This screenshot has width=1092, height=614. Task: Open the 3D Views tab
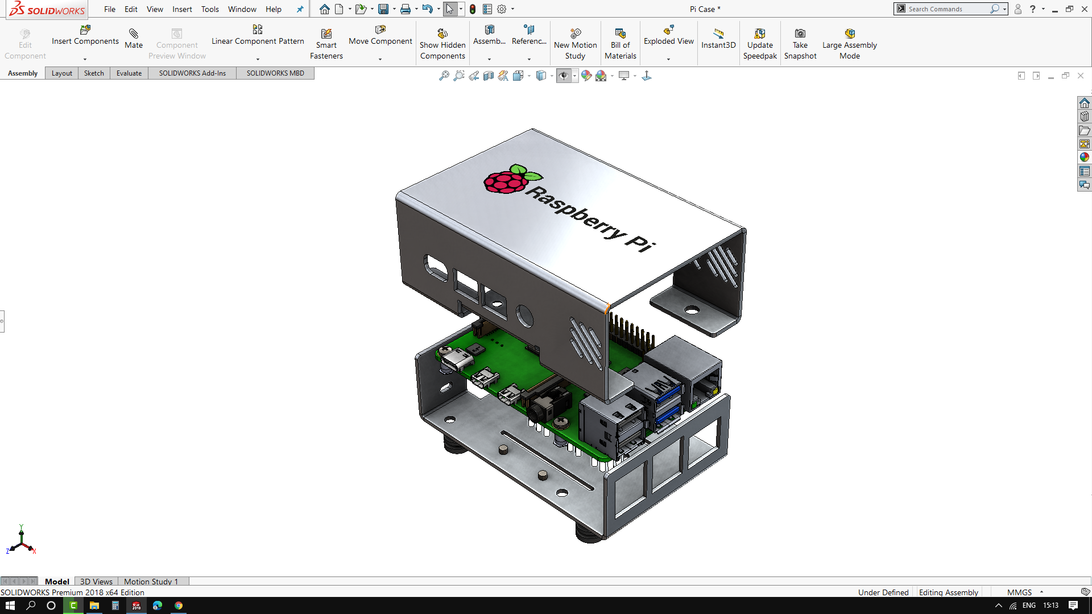coord(96,581)
